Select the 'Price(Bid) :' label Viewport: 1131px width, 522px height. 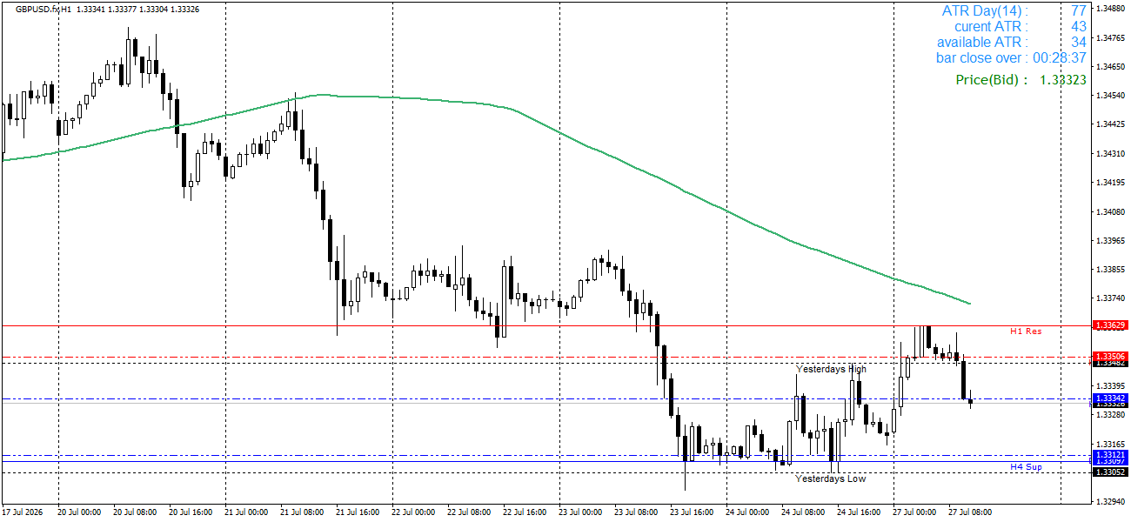coord(992,79)
